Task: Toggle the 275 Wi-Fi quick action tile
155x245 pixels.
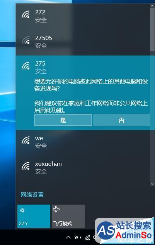Action: click(34, 216)
